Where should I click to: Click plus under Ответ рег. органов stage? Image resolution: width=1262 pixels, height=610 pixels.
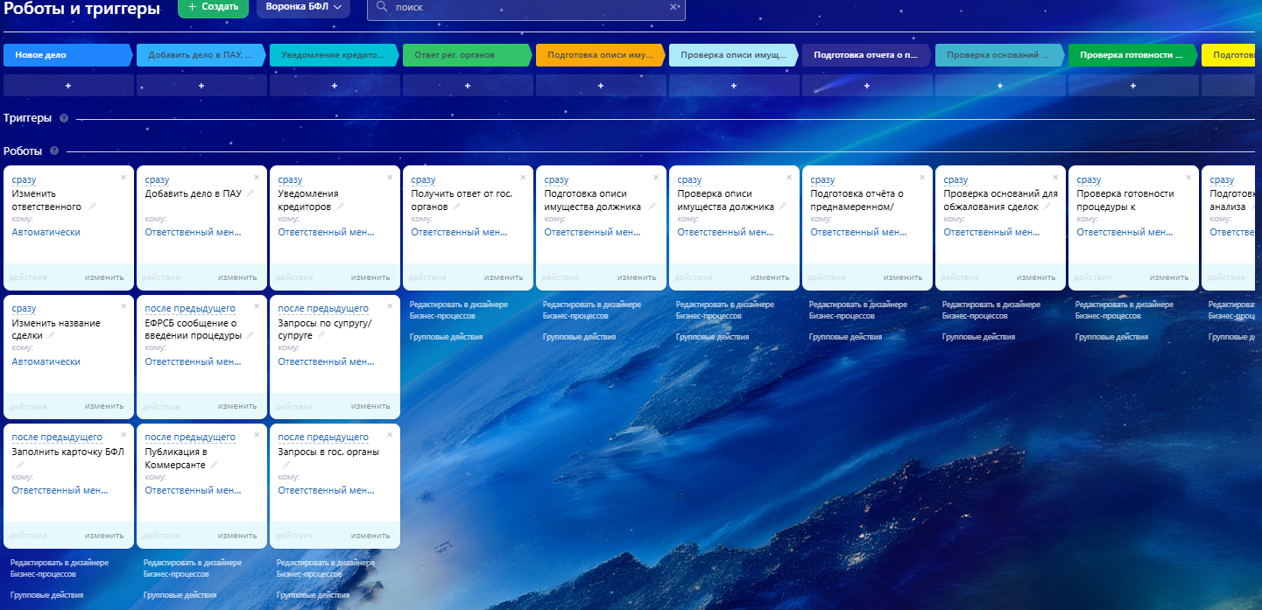(x=468, y=86)
